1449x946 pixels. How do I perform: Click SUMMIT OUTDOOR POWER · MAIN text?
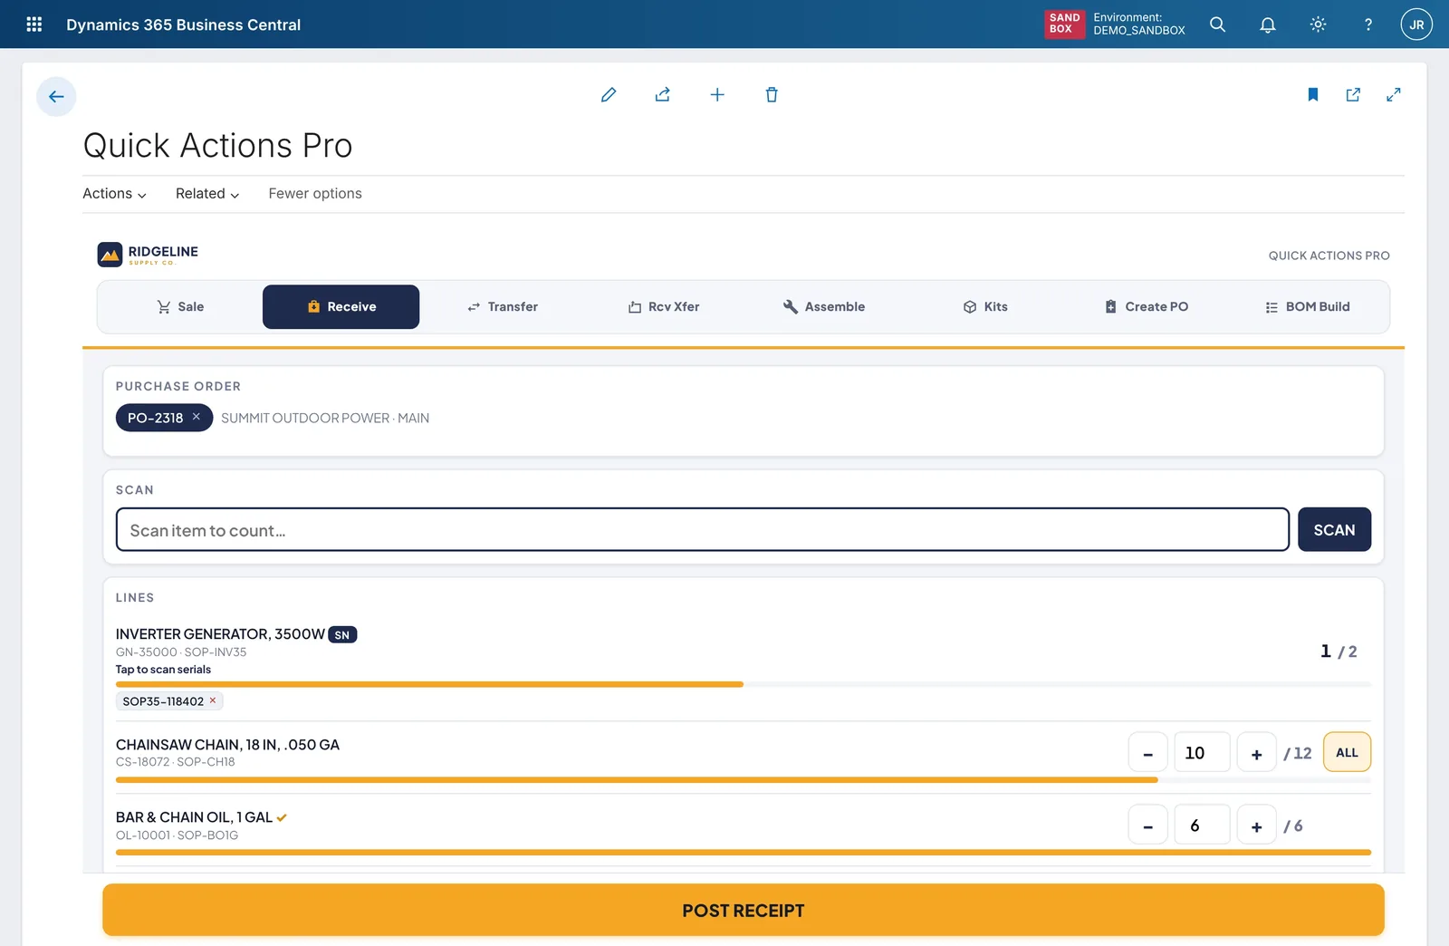coord(325,418)
